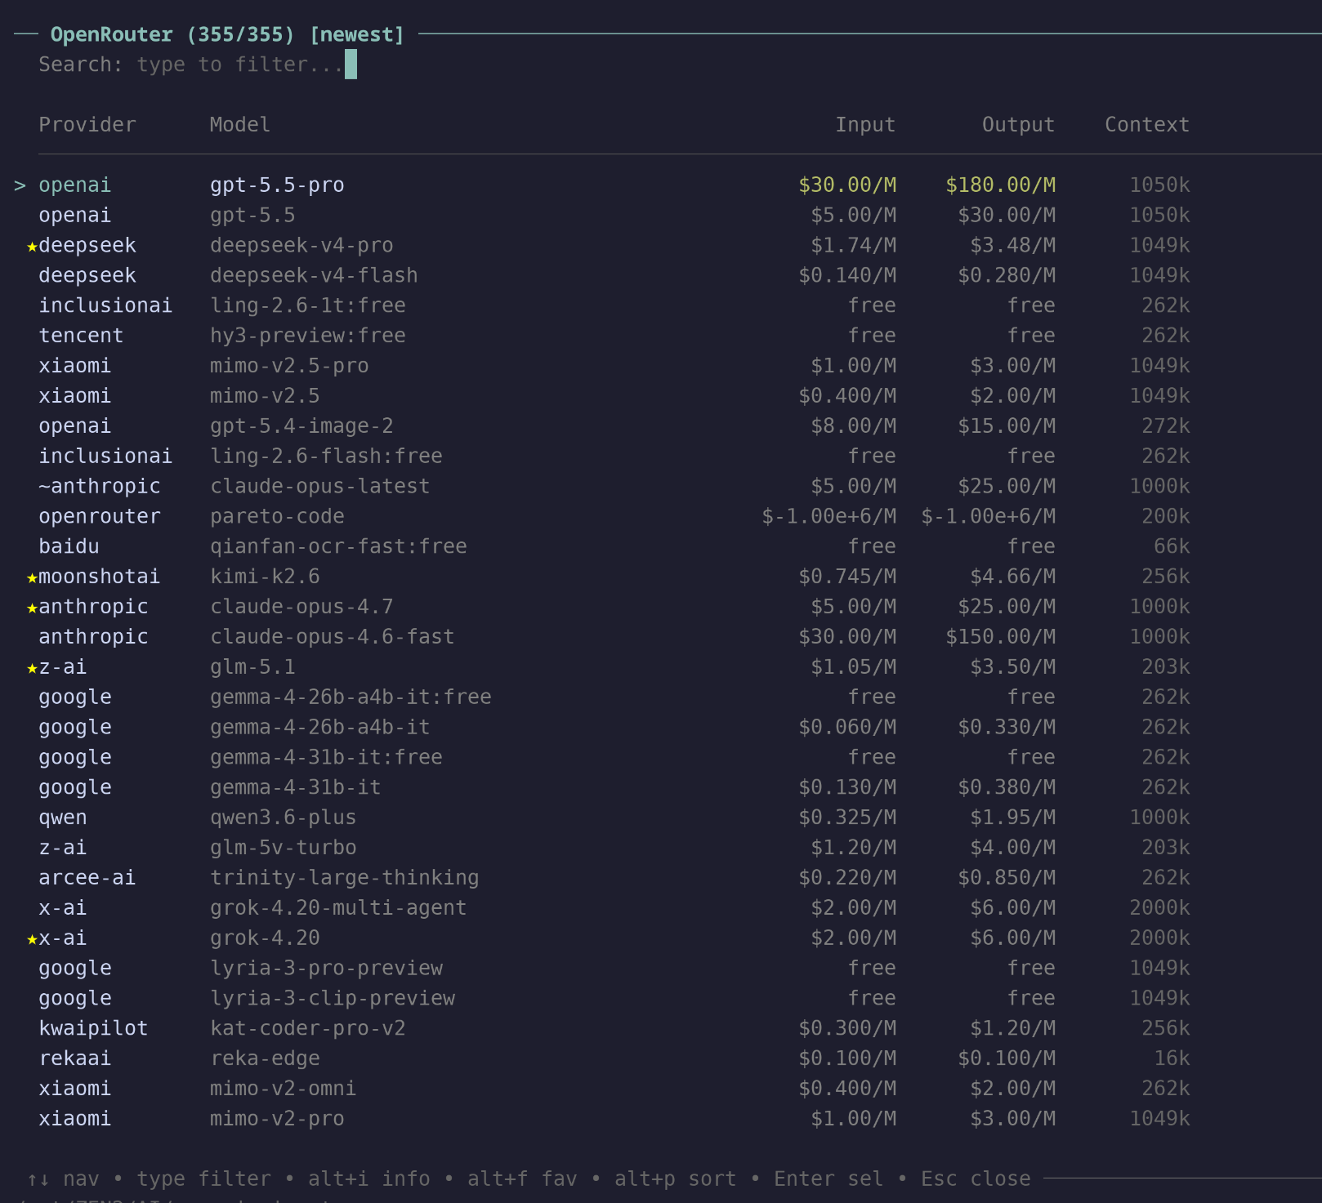Click the Esc close hint

pos(976,1179)
